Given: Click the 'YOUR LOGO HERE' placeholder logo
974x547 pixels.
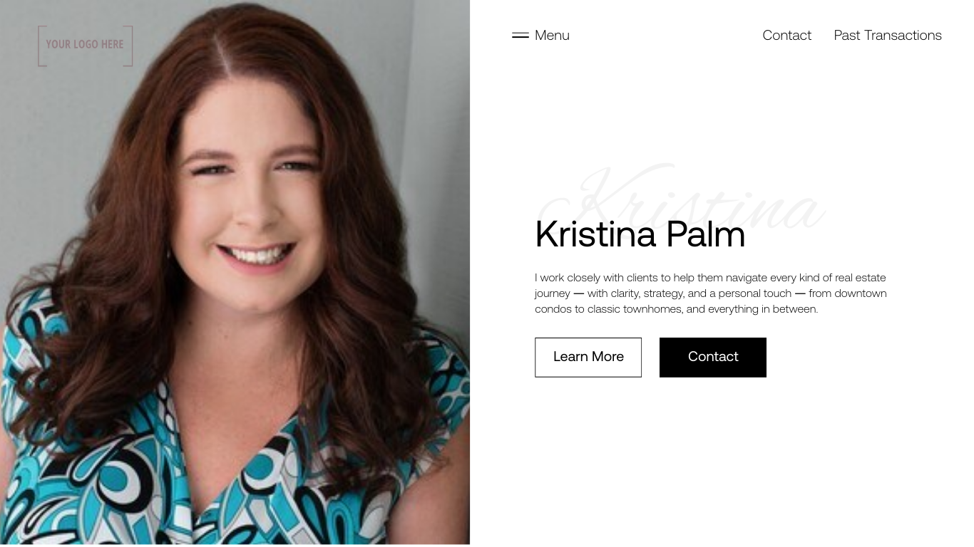Looking at the screenshot, I should coord(85,46).
